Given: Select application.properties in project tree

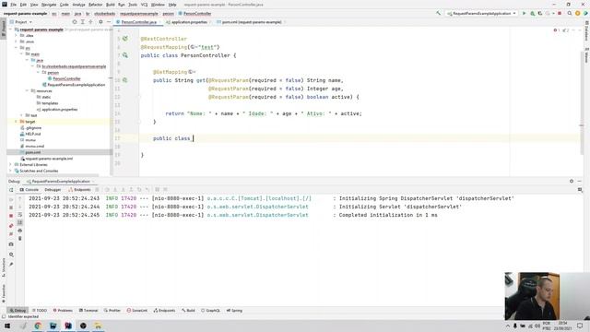Looking at the screenshot, I should point(59,109).
